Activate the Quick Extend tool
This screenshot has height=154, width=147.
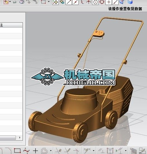[x=68, y=150]
